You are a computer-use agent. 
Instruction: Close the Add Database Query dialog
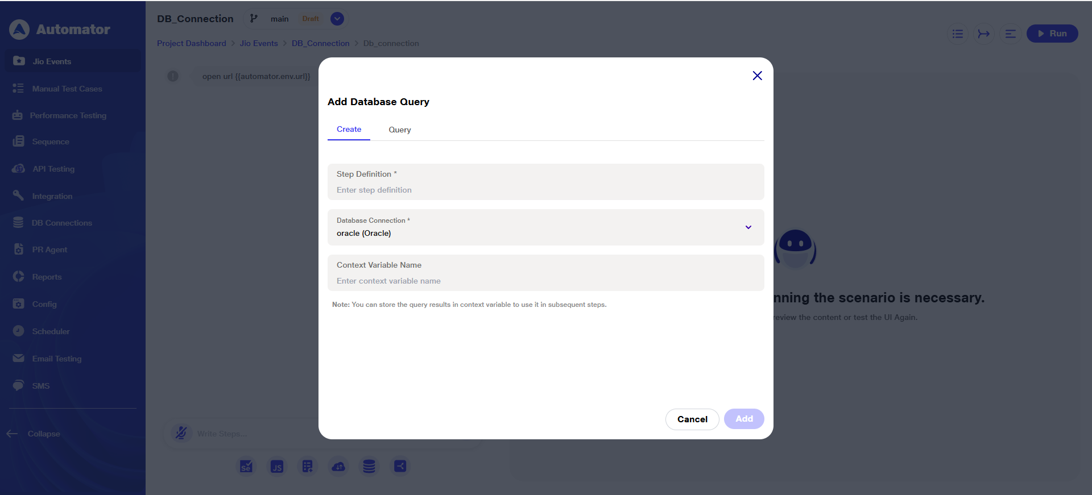757,76
